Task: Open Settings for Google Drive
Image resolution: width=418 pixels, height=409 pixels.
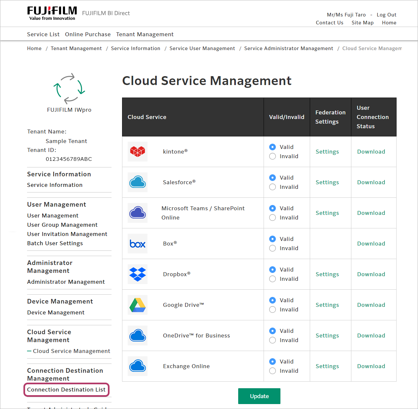Action: [x=327, y=305]
